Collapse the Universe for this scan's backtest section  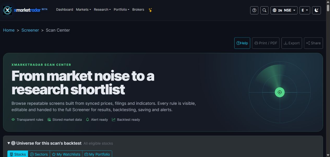9,143
